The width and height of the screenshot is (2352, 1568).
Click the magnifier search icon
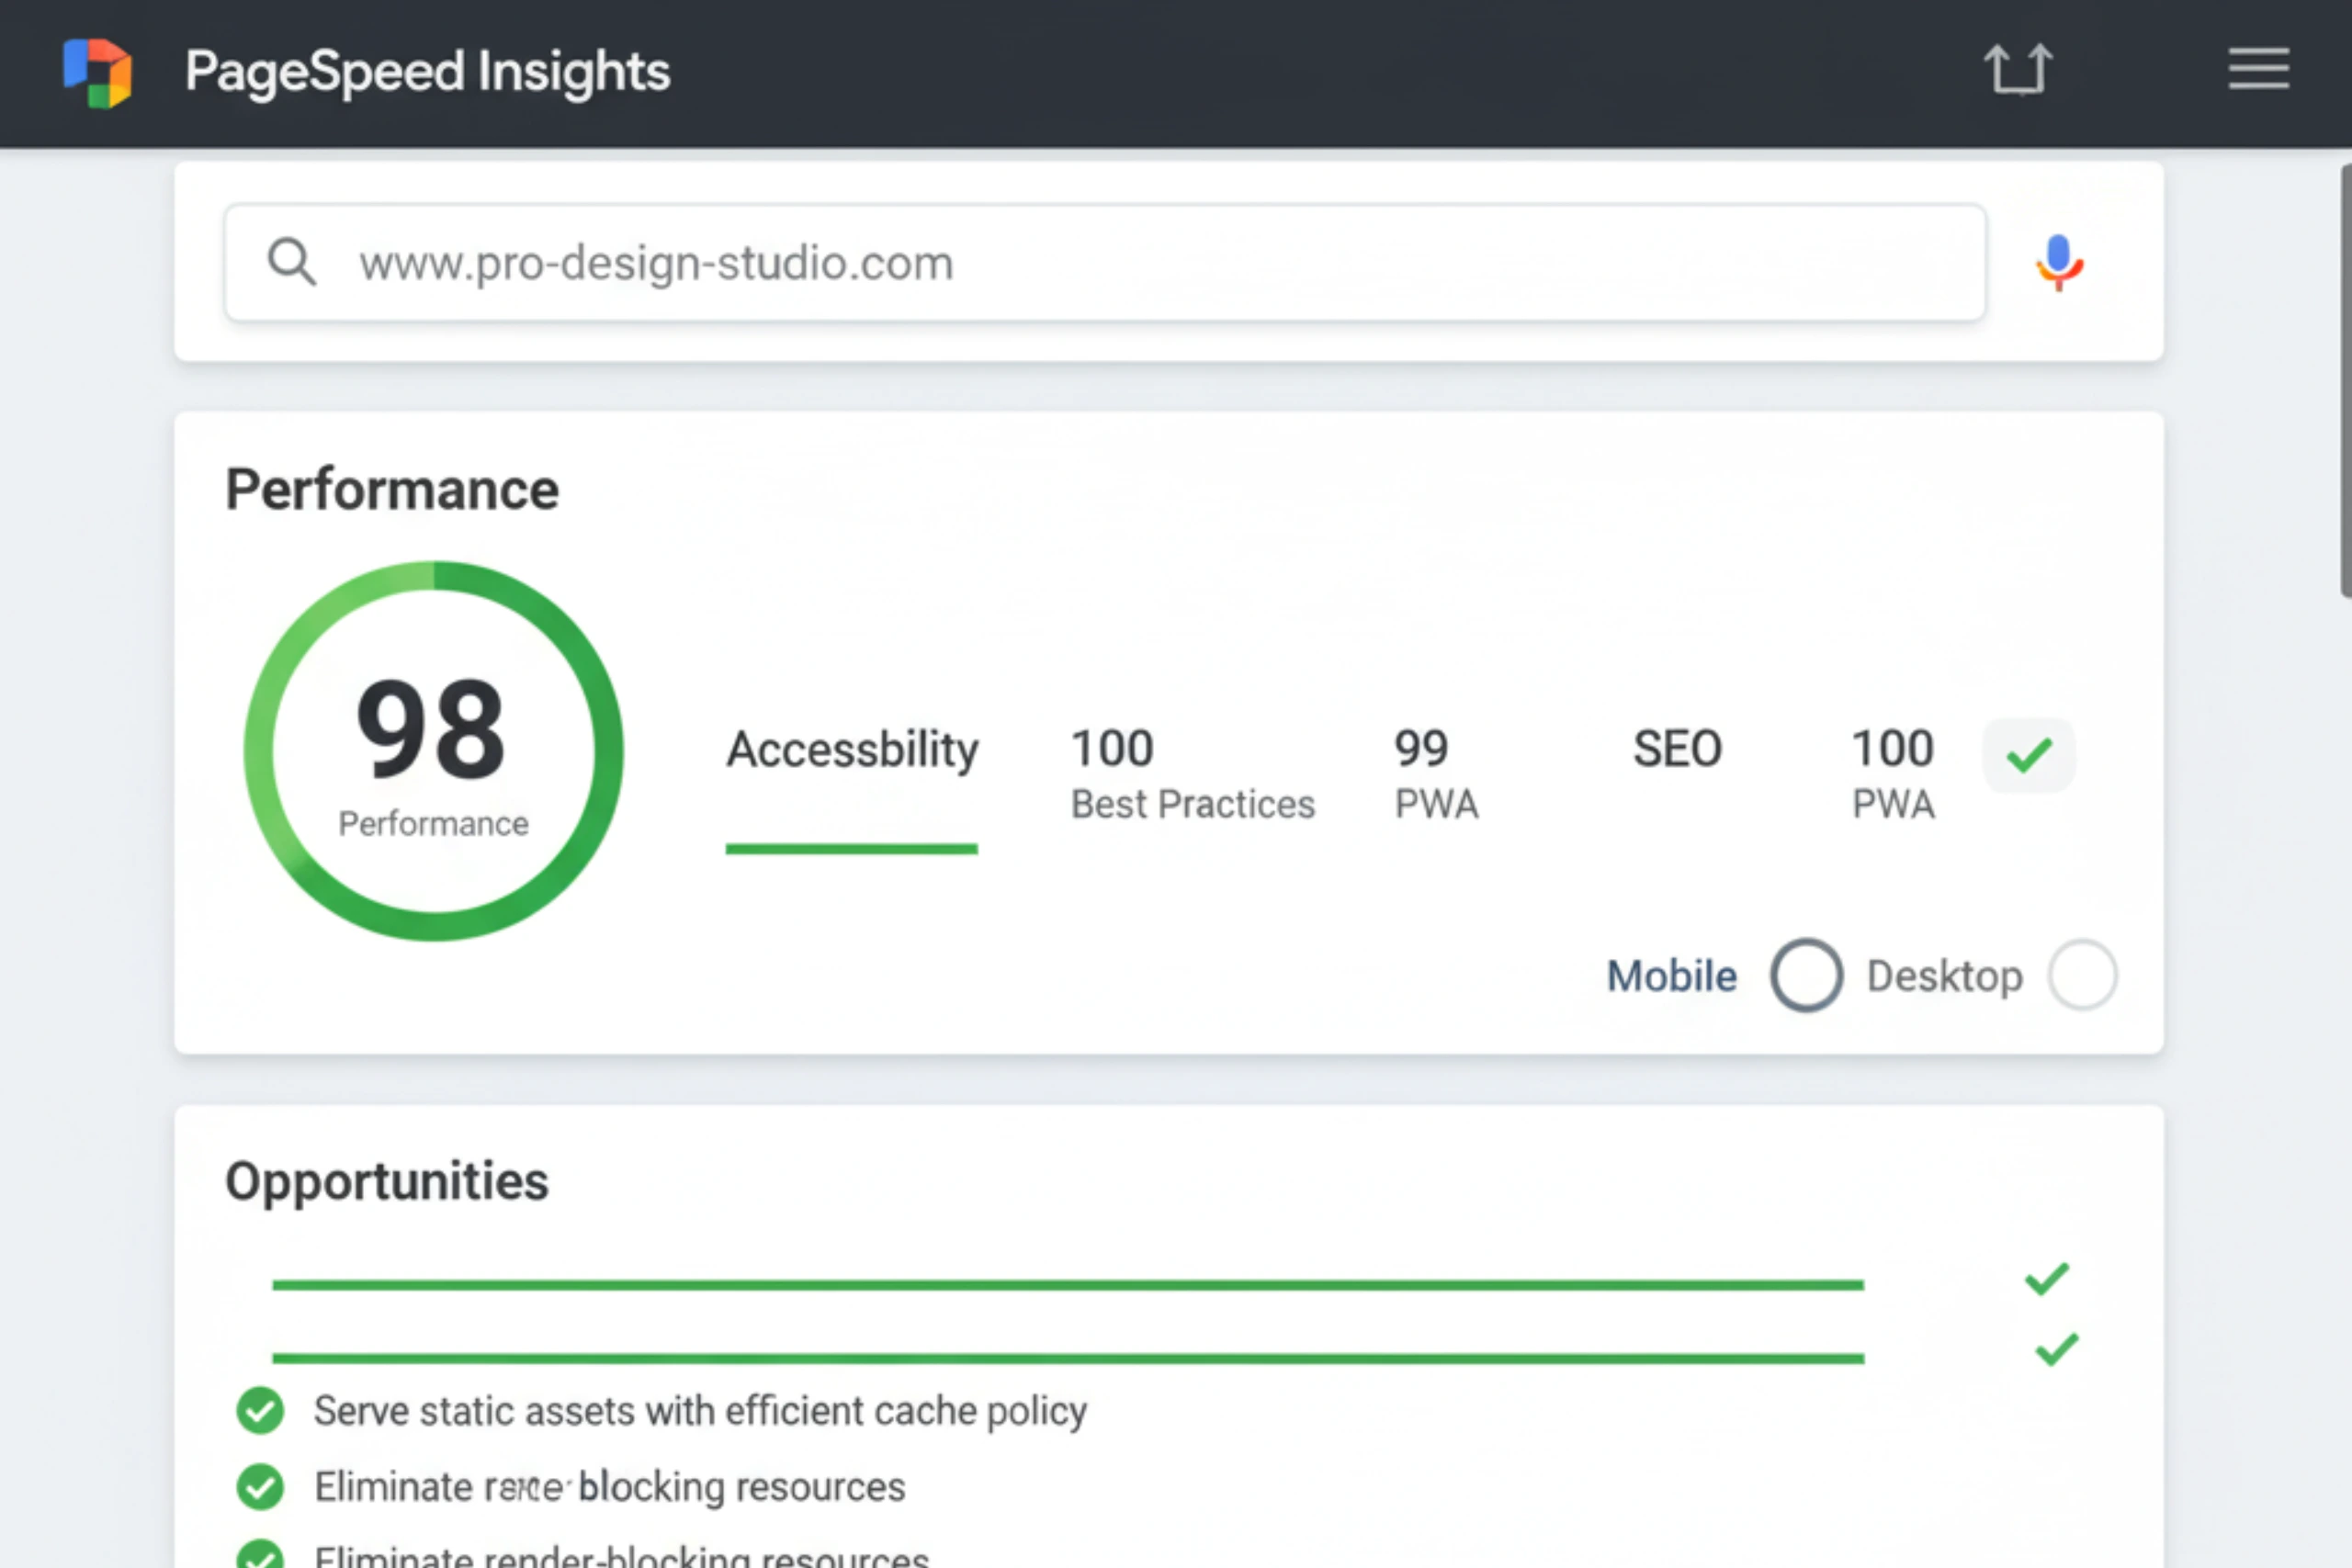pos(291,263)
